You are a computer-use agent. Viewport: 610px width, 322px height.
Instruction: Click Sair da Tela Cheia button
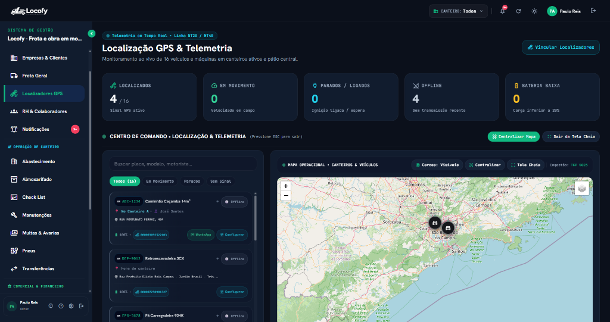[x=571, y=136]
